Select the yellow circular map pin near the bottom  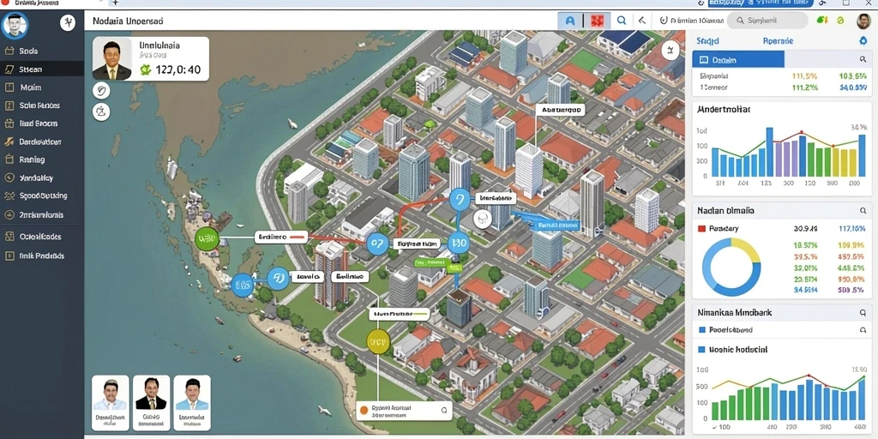pos(378,341)
